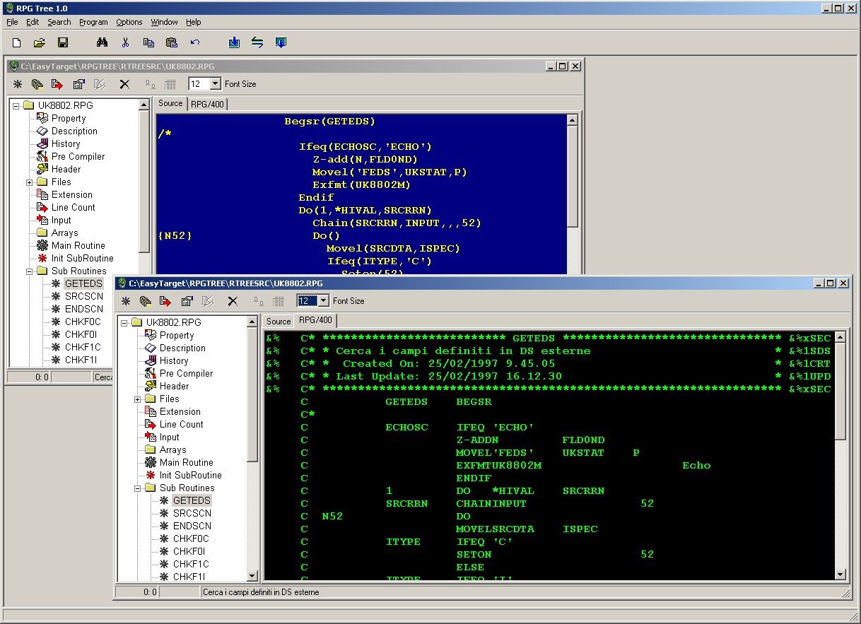Image resolution: width=861 pixels, height=624 pixels.
Task: Click the properties sheet icon in green-code window toolbar
Action: pyautogui.click(x=187, y=301)
